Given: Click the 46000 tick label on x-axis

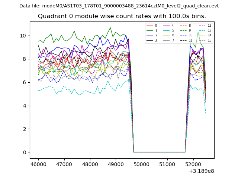Looking at the screenshot, I should coord(38,164).
